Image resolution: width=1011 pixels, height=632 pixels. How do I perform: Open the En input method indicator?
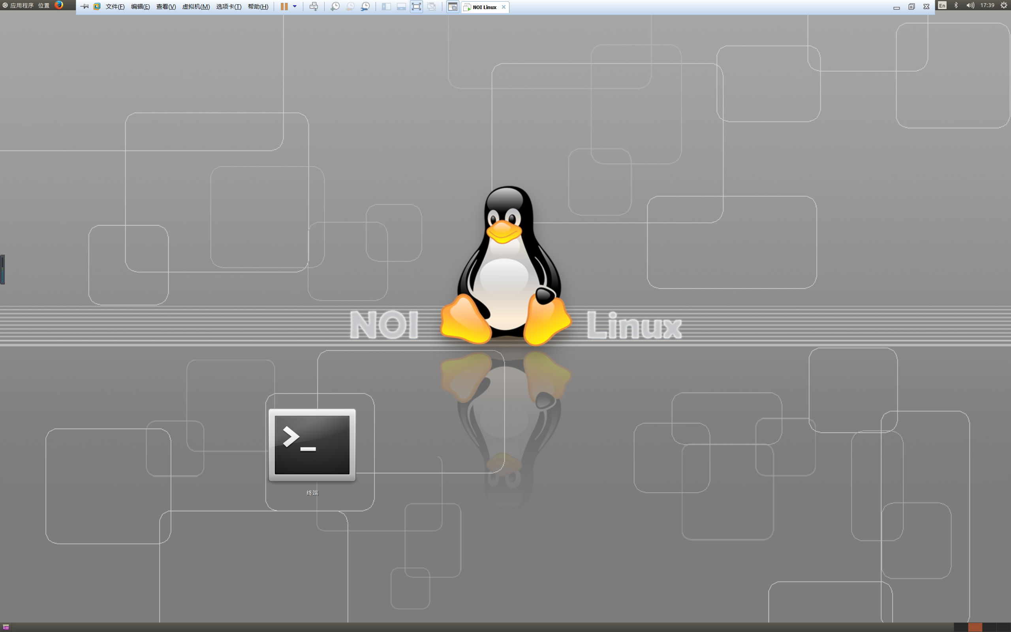point(942,6)
